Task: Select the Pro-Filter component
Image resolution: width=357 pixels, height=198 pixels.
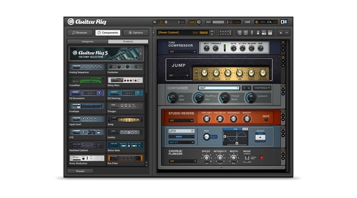Action: pos(125,160)
